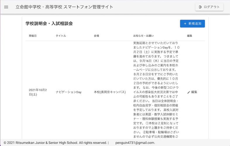Click the plus icon on 新規追加
The width and height of the screenshot is (230, 146).
tap(185, 24)
